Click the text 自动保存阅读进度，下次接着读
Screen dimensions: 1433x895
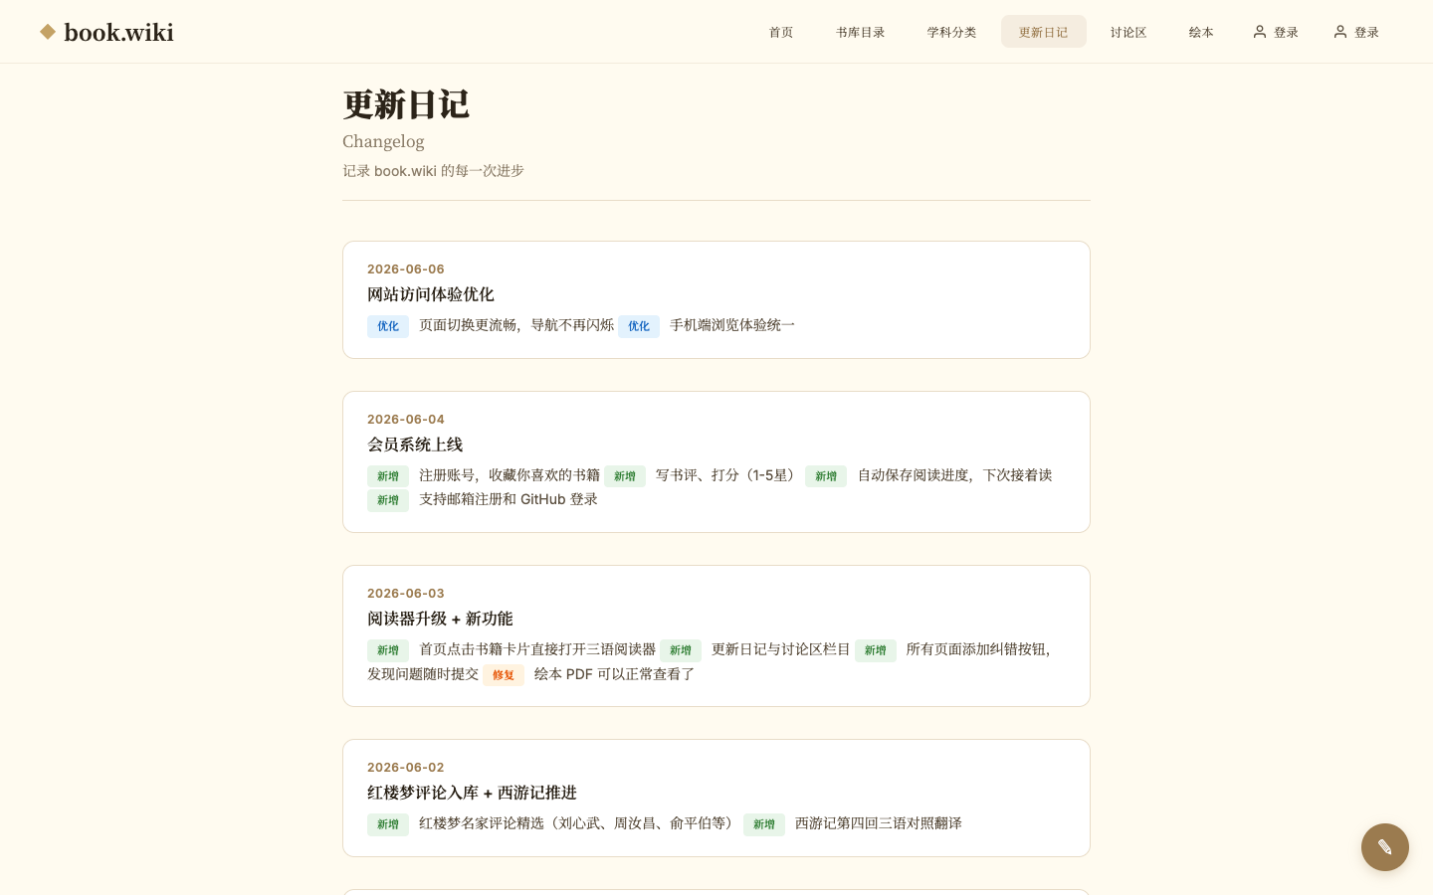click(955, 475)
